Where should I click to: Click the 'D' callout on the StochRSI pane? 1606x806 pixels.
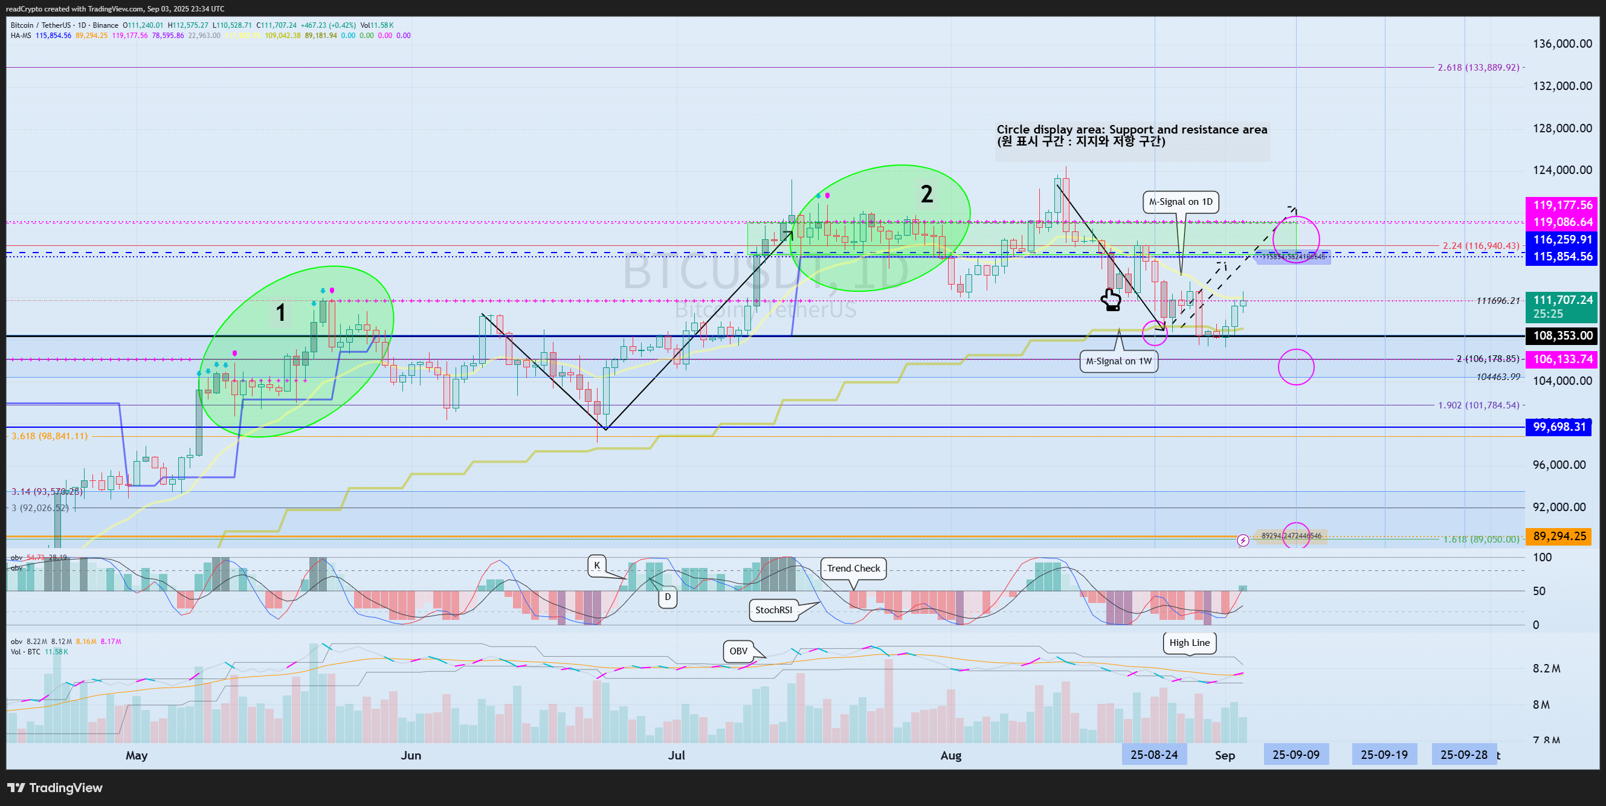click(x=667, y=597)
